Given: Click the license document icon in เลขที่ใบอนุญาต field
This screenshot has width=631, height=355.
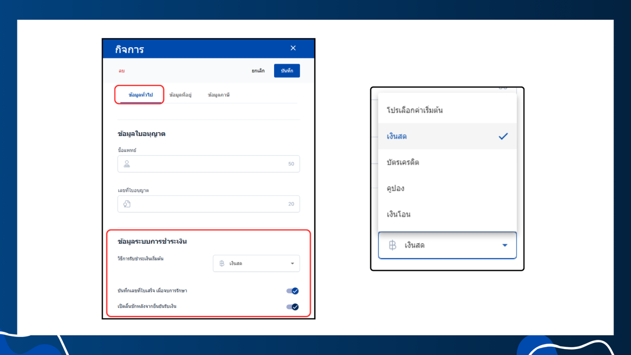Looking at the screenshot, I should tap(127, 204).
